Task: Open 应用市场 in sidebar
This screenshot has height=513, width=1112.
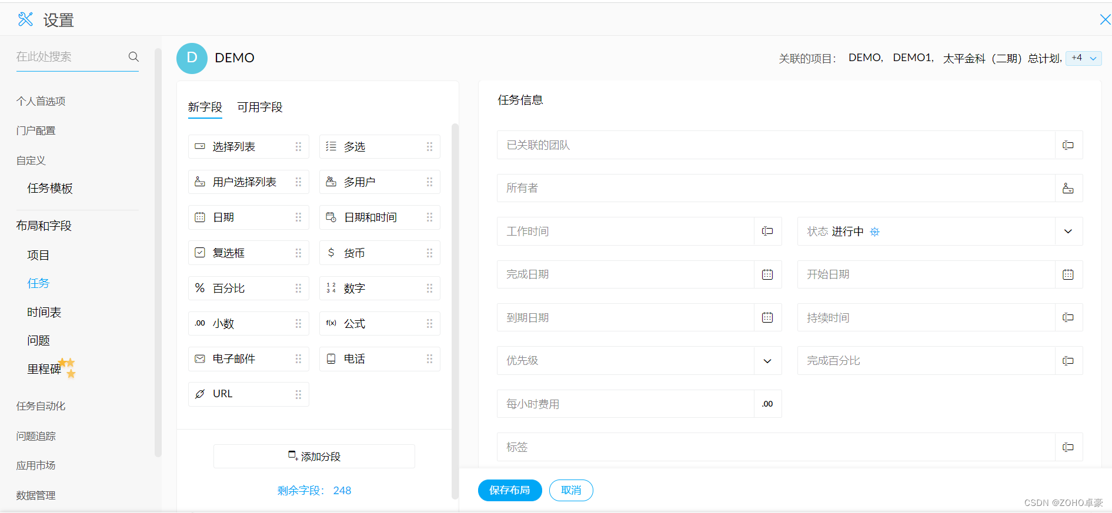Action: click(x=36, y=465)
